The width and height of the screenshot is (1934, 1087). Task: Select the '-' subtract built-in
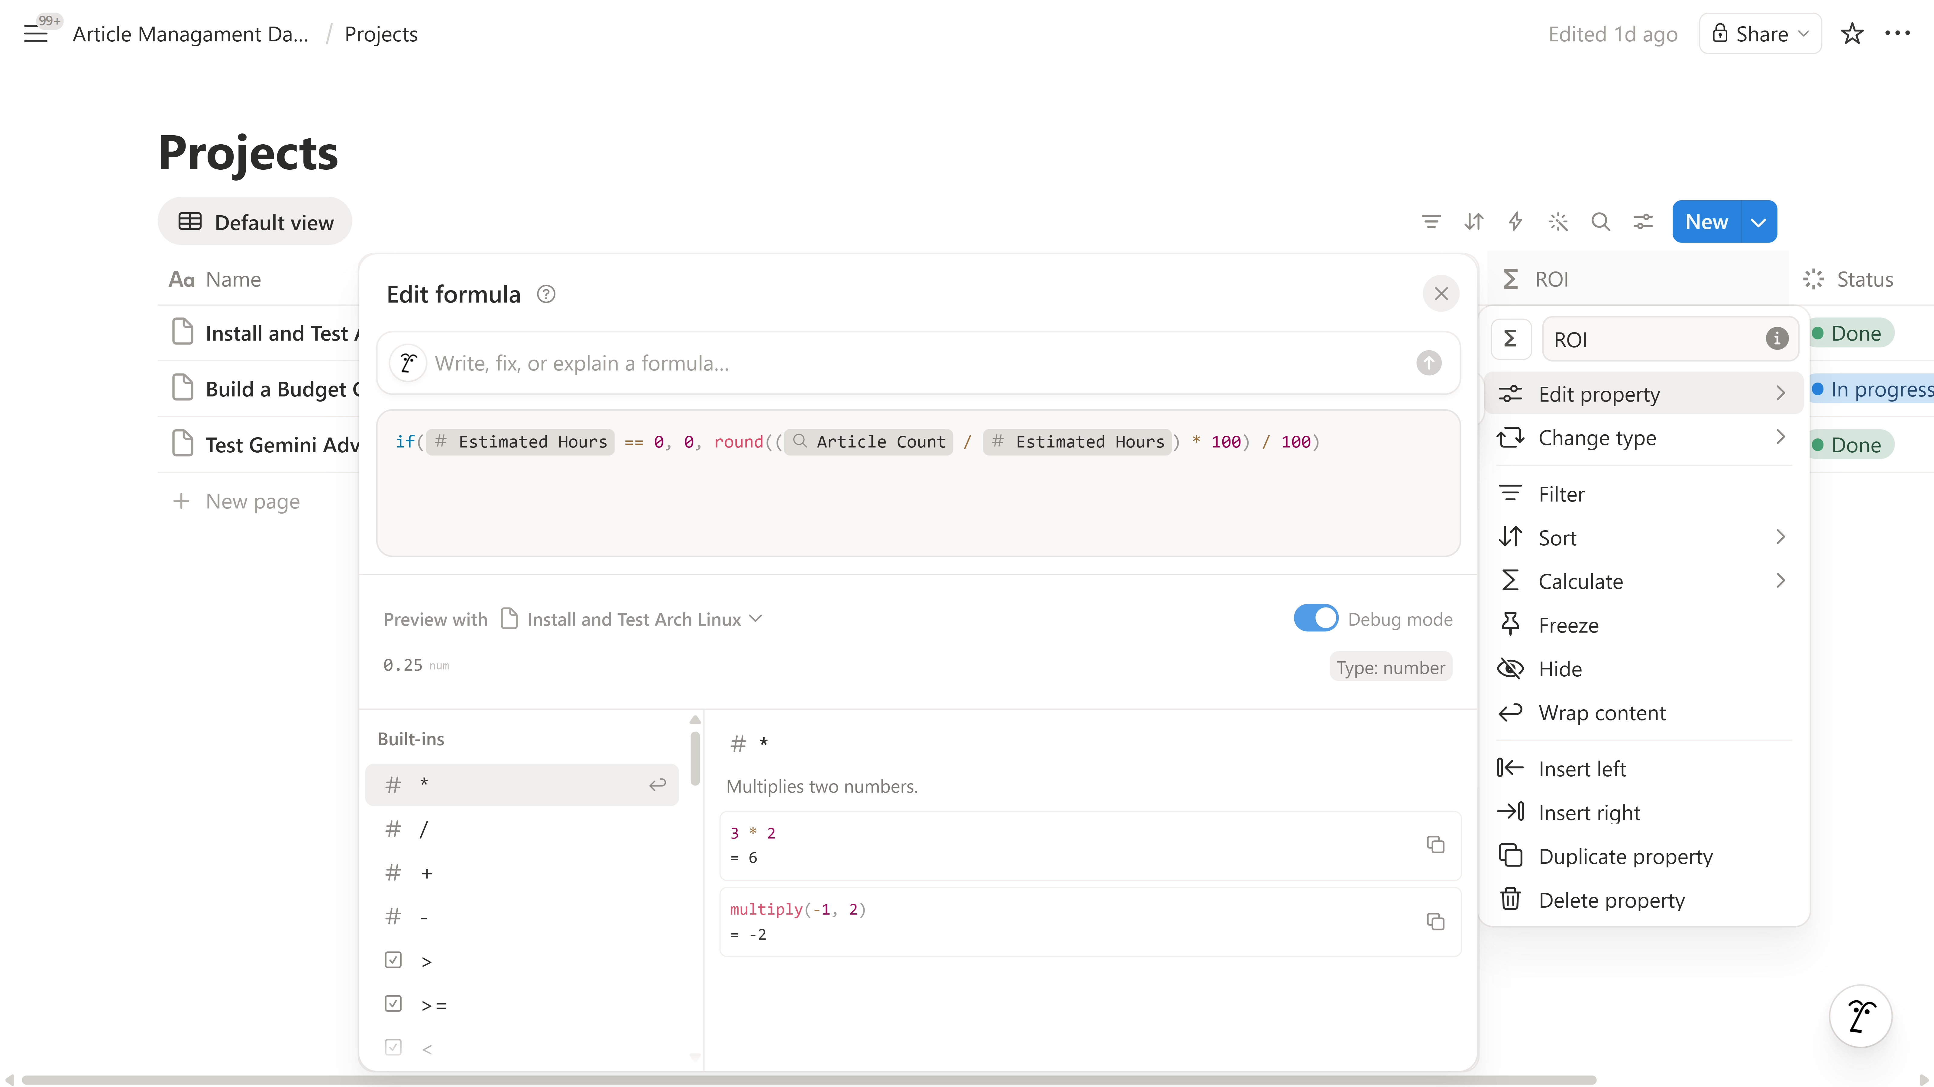[522, 917]
